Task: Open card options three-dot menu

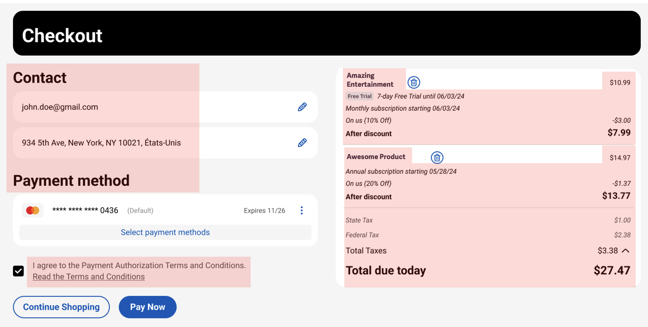Action: pyautogui.click(x=302, y=210)
